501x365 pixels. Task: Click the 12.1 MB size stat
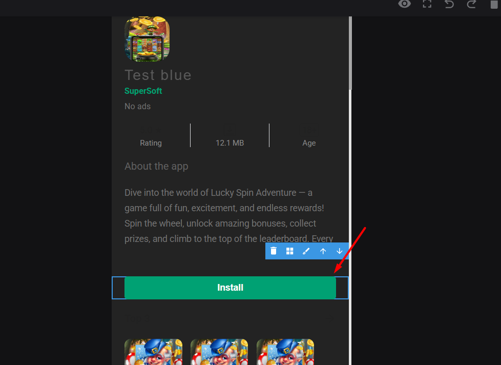229,143
